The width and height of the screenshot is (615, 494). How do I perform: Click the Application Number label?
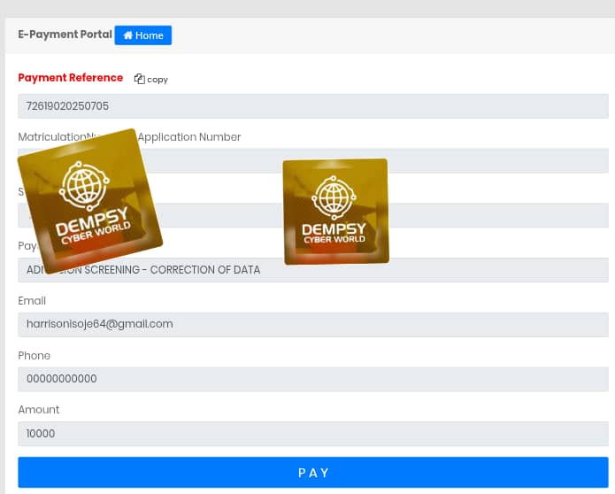coord(189,137)
